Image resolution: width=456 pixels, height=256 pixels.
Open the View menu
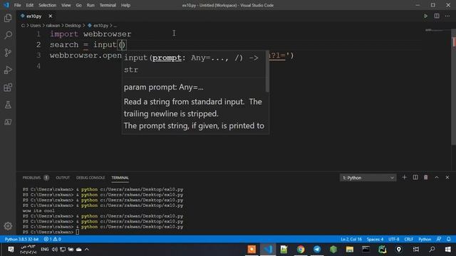(x=66, y=5)
